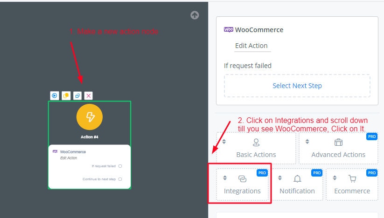Click the PRO badge on Advanced Actions
The height and width of the screenshot is (218, 384).
tap(372, 137)
